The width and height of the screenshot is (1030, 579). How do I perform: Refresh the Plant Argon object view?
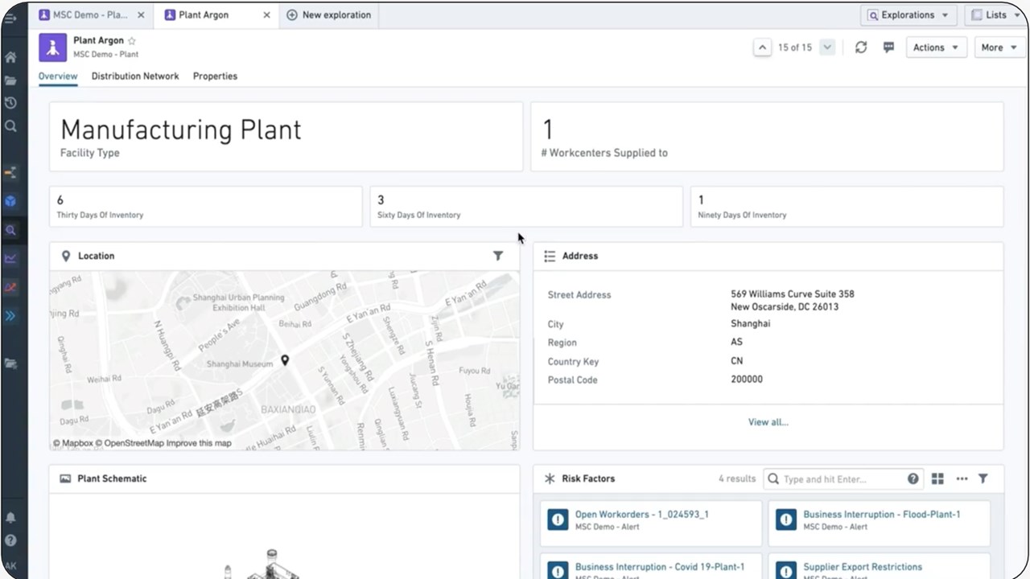pyautogui.click(x=861, y=47)
